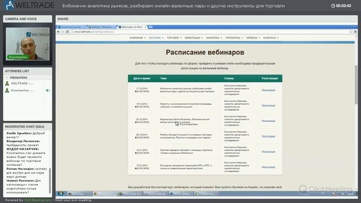Screen dimensions: 361x203
Task: Click the Регистрация link for 19.12.2014 webinar
Action: pyautogui.click(x=268, y=105)
